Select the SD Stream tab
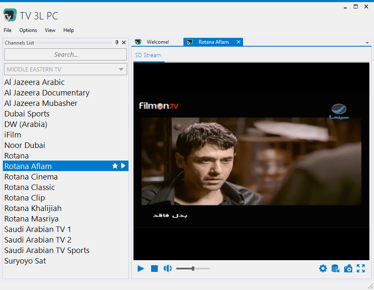Screen dimensions: 374x290 [148, 55]
